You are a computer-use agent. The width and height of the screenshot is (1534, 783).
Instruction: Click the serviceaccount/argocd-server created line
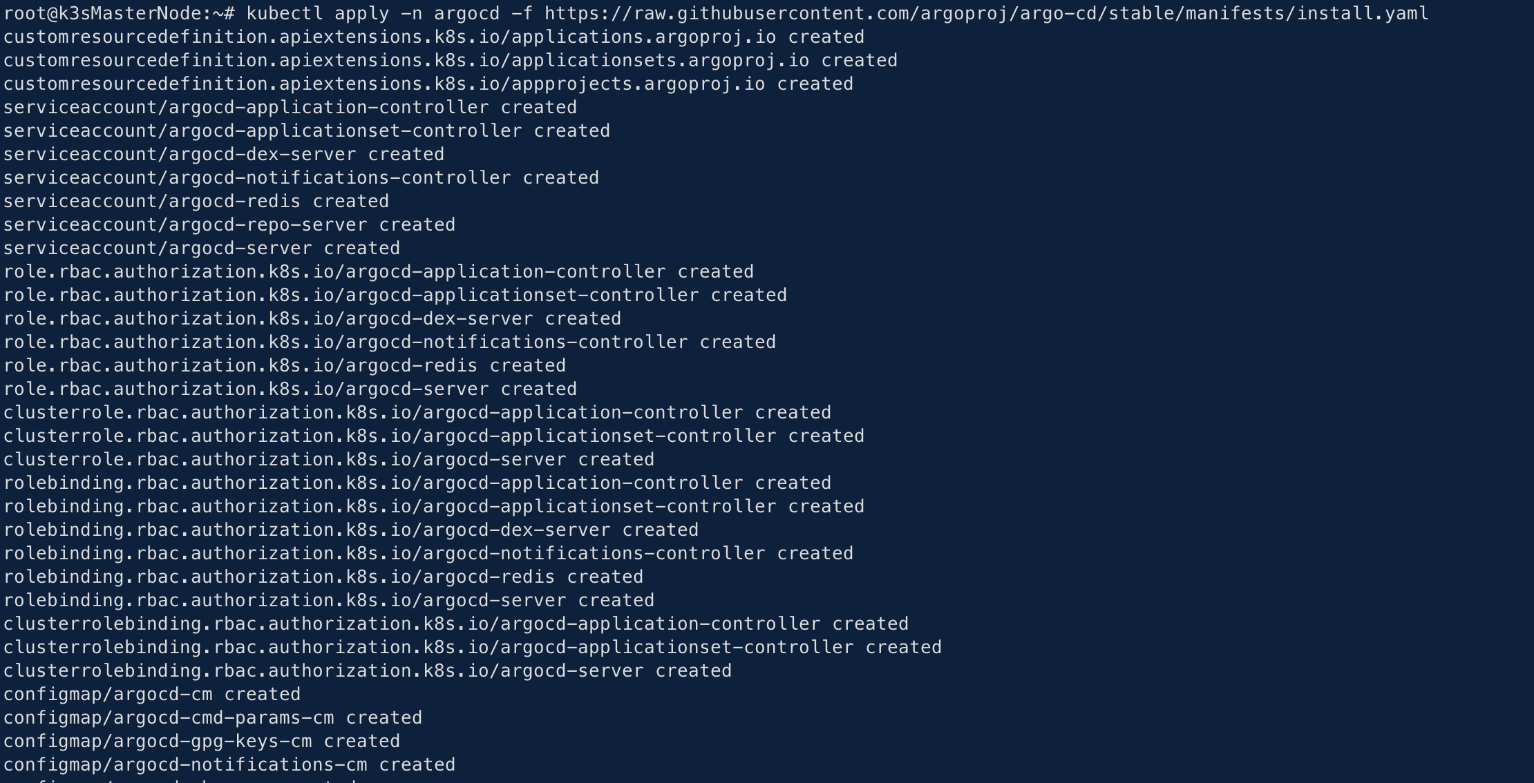(x=201, y=248)
